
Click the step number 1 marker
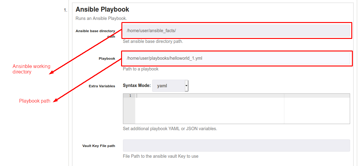[x=65, y=10]
